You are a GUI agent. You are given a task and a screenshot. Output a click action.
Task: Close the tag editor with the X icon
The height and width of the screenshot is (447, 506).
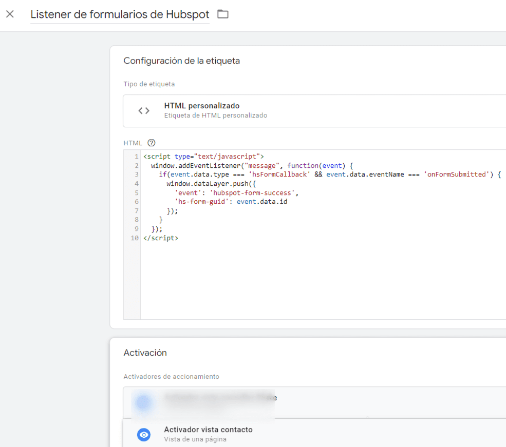point(10,14)
